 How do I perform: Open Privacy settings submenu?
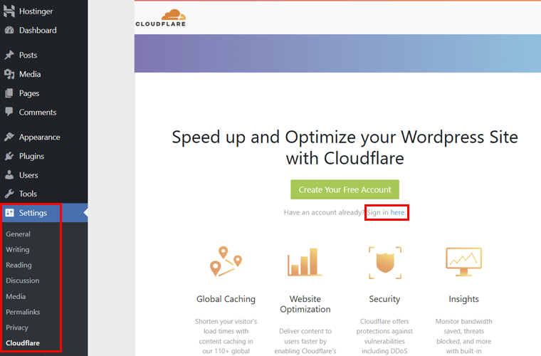click(x=17, y=328)
